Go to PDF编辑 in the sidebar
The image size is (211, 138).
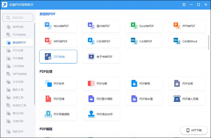coord(18,58)
